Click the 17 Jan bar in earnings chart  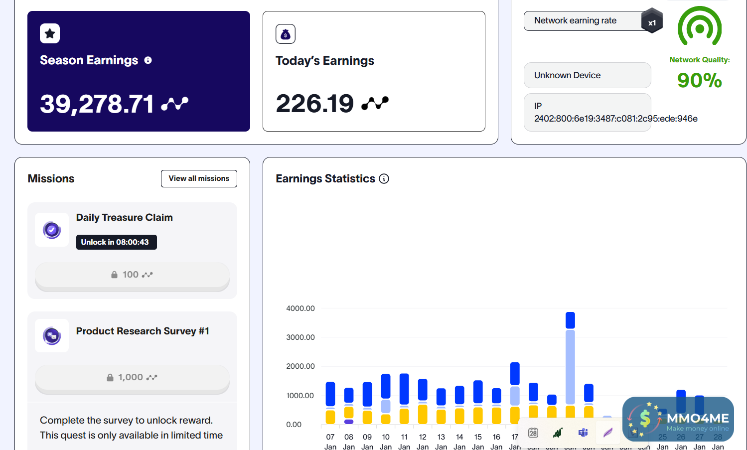[x=515, y=393]
